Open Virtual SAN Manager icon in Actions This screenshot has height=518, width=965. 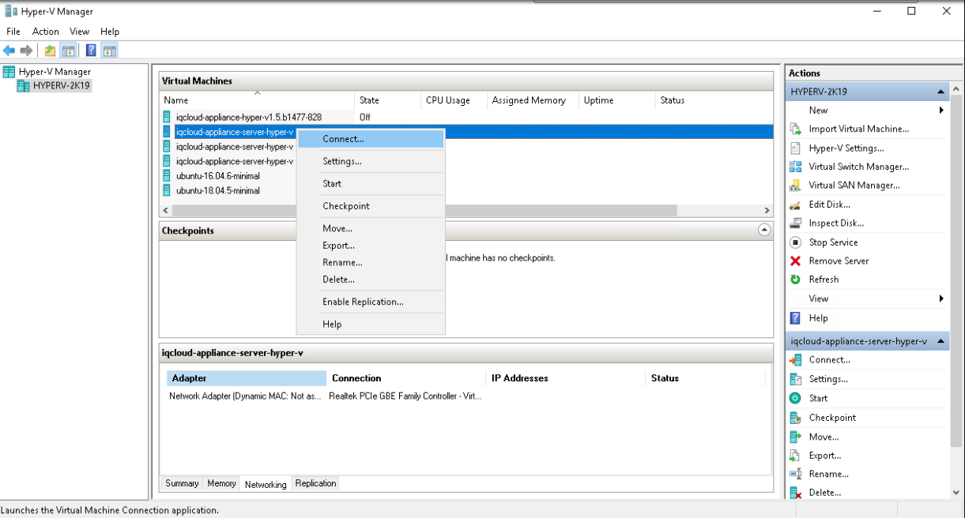[796, 186]
